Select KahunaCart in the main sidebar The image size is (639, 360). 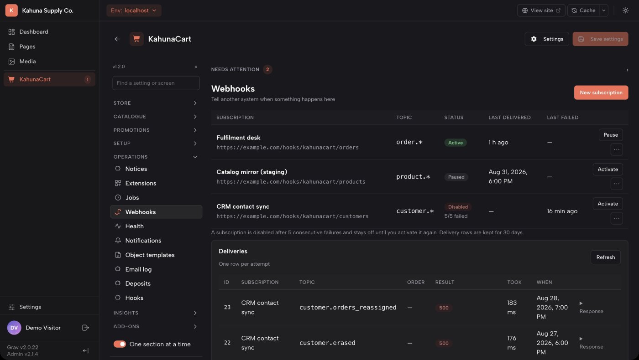(49, 79)
